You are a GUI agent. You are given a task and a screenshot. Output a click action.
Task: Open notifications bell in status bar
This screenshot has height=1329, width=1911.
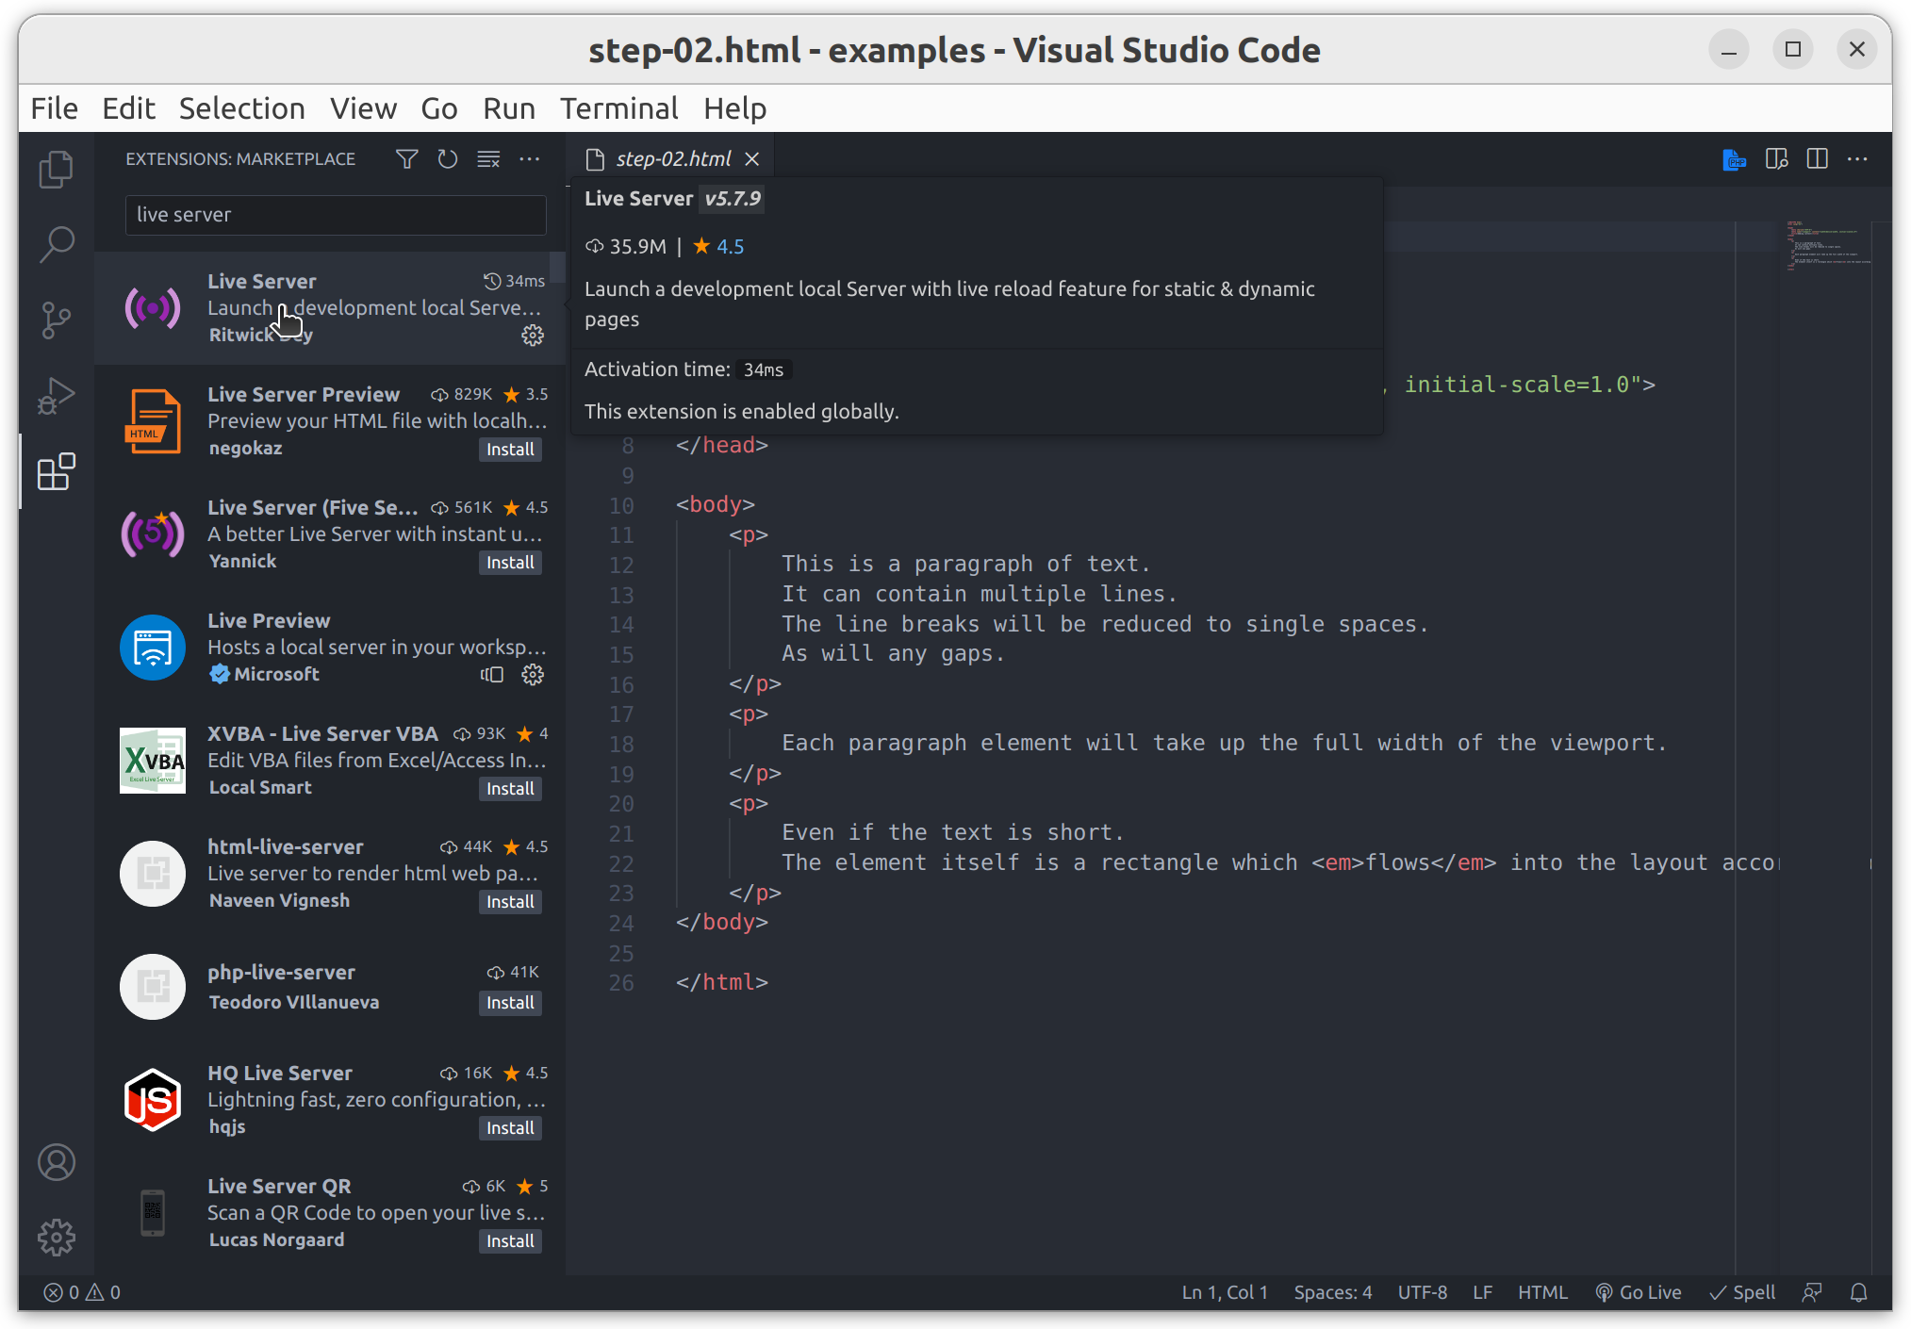pyautogui.click(x=1859, y=1292)
